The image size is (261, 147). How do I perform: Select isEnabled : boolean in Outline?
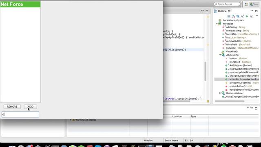tap(239, 62)
